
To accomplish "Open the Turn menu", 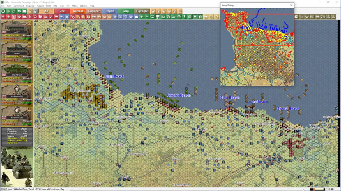I will click(8, 6).
